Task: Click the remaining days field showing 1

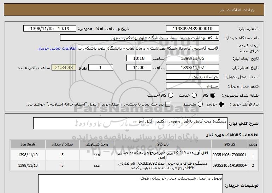Action: [101, 68]
